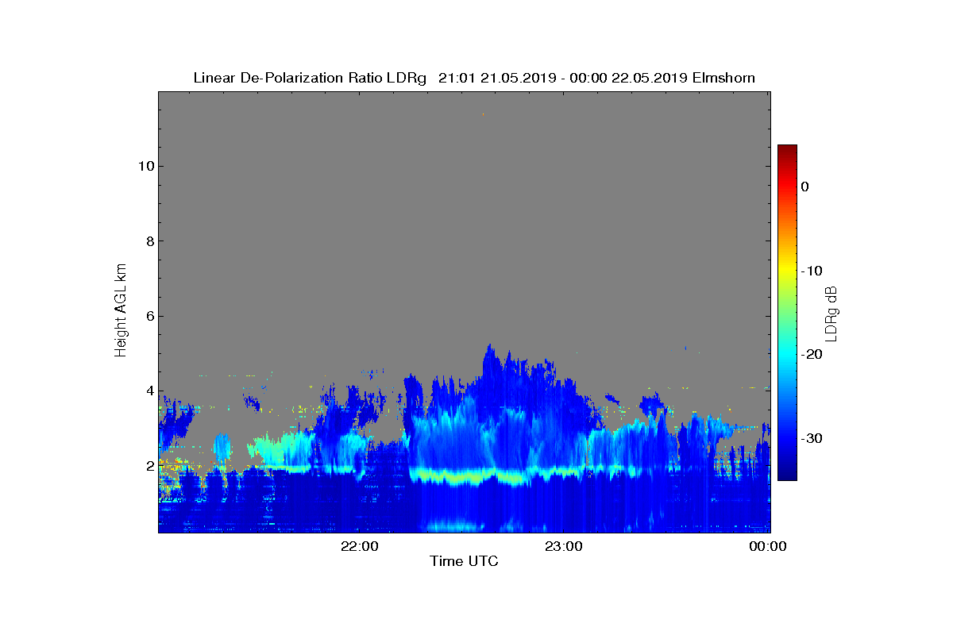953x635 pixels.
Task: Click the '00:00 22.05.2019' end time in title
Action: click(628, 78)
